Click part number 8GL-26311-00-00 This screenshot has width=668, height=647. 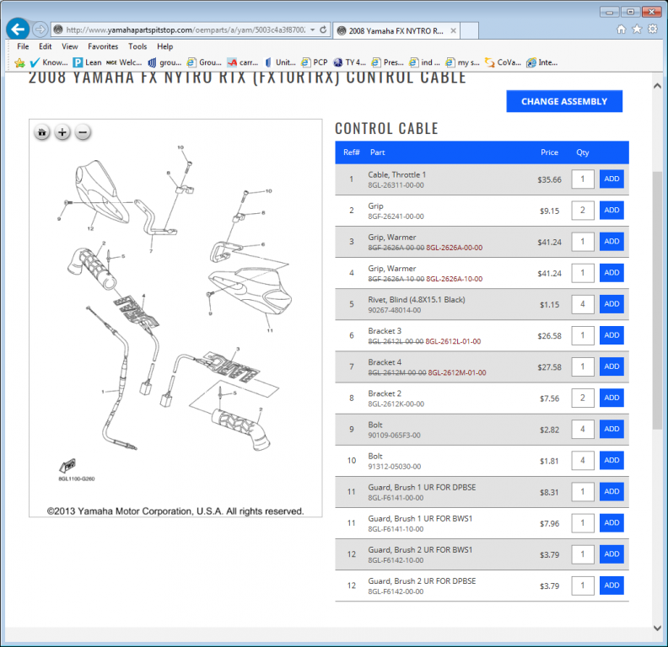click(x=396, y=185)
